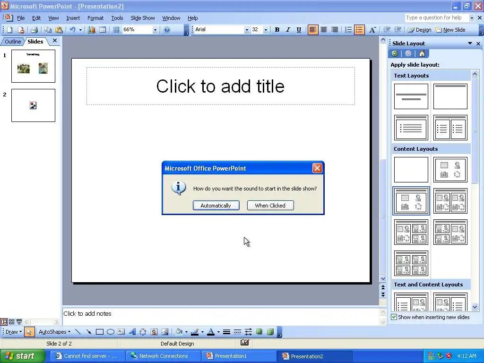Insert WordArt from Drawing toolbar

132,332
